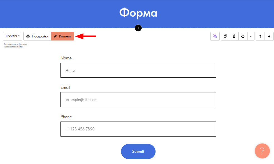Duplicate the block with the copy icon
The height and width of the screenshot is (164, 274).
225,36
